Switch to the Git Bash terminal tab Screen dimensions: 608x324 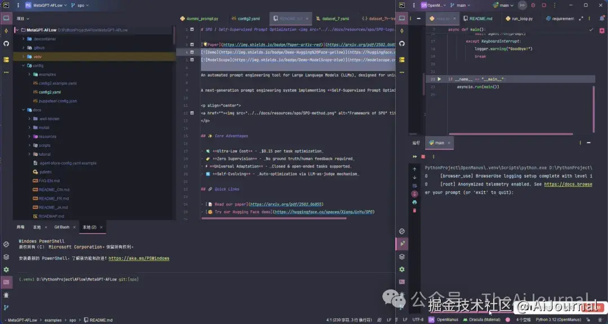[x=61, y=227]
